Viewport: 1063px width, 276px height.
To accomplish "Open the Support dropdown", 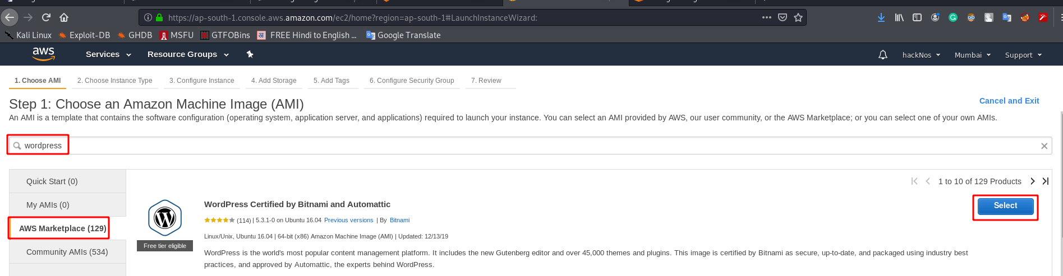I will (1023, 55).
